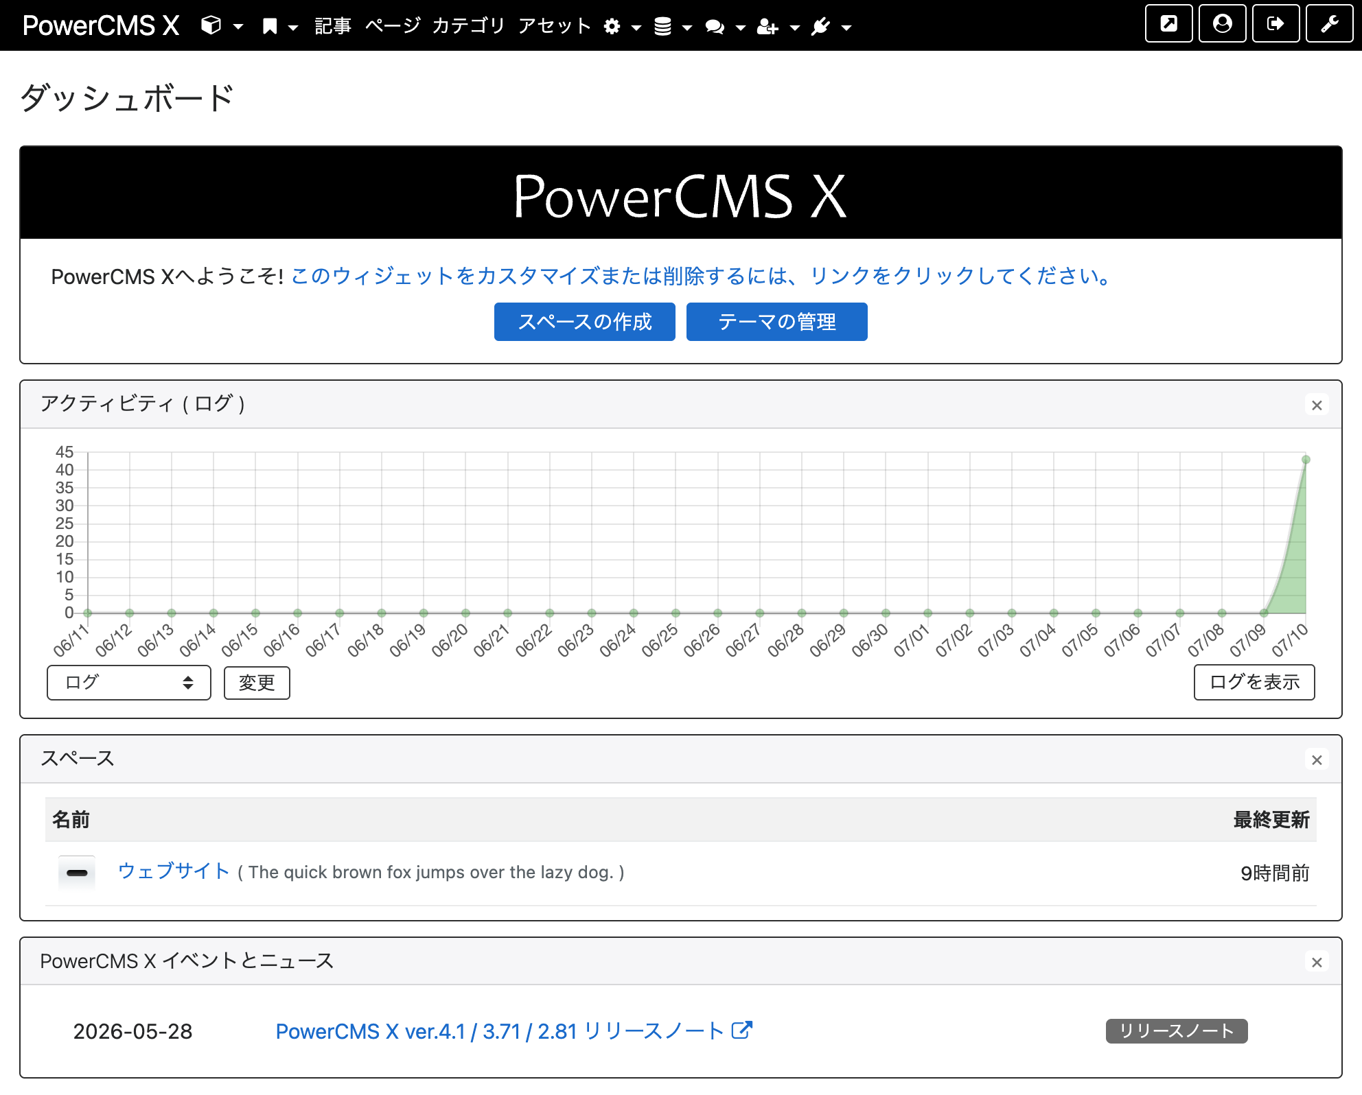Viewport: 1362px width, 1095px height.
Task: Click the 変更 button
Action: tap(257, 683)
